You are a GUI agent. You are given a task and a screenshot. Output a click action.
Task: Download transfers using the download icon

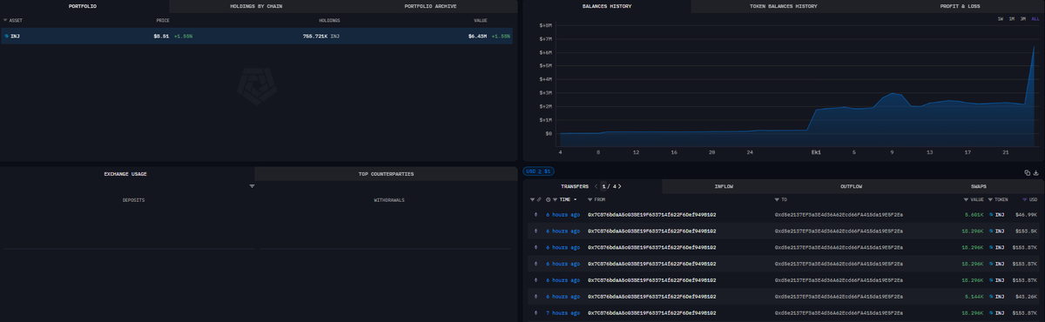tap(1036, 173)
